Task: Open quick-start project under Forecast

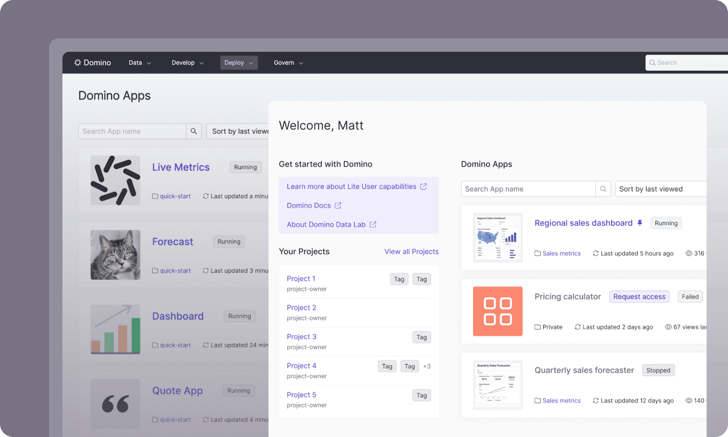Action: pos(175,271)
